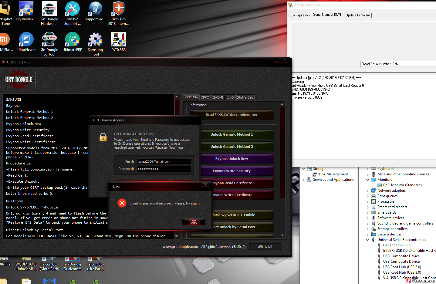
Task: Collapse the Monitors node
Action: coord(367,180)
